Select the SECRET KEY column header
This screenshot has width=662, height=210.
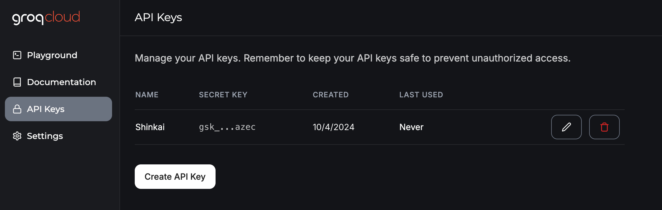pyautogui.click(x=223, y=95)
